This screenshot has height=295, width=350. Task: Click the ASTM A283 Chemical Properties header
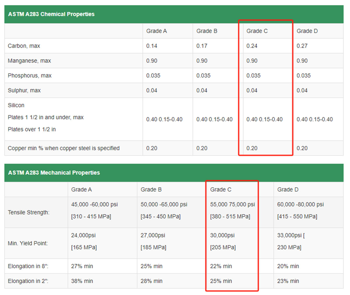point(51,14)
